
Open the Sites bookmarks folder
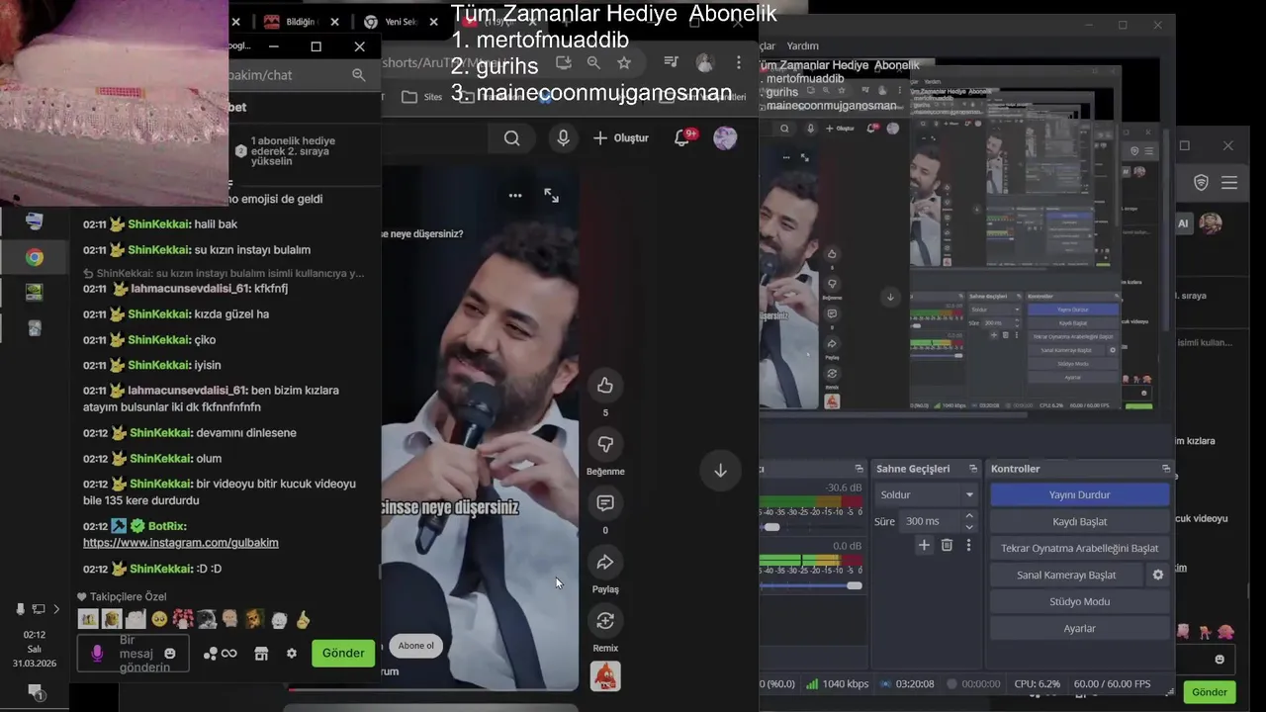click(x=422, y=97)
